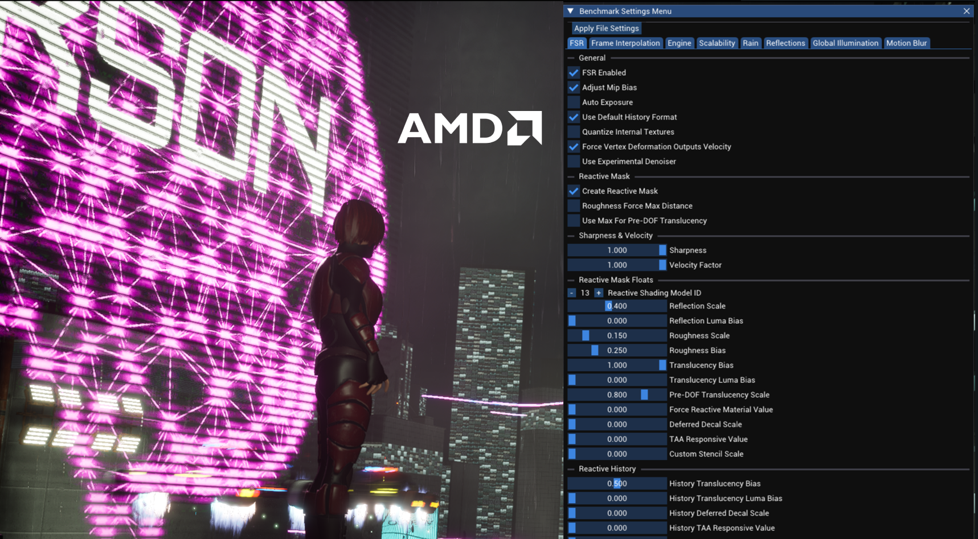Check Use Max For Pre-DOF Translucency
The image size is (978, 539).
574,220
